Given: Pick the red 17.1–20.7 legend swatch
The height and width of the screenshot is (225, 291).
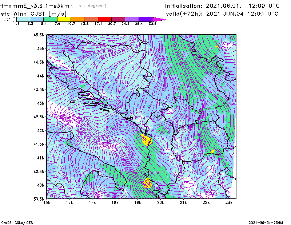Looking at the screenshot, I should point(105,19).
